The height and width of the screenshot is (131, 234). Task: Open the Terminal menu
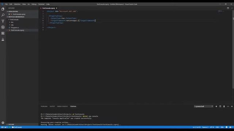[x=41, y=4]
